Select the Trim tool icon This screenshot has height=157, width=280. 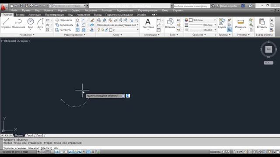click(x=83, y=20)
